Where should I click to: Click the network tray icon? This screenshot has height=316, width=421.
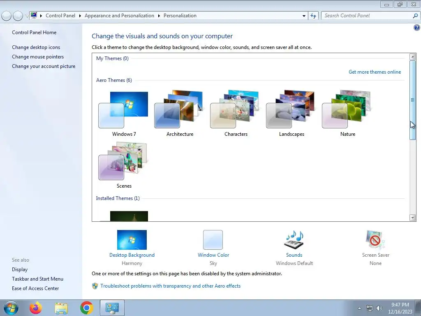(x=370, y=308)
